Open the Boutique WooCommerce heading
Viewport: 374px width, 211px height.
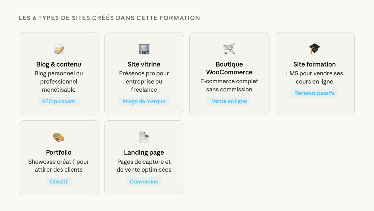[x=229, y=68]
